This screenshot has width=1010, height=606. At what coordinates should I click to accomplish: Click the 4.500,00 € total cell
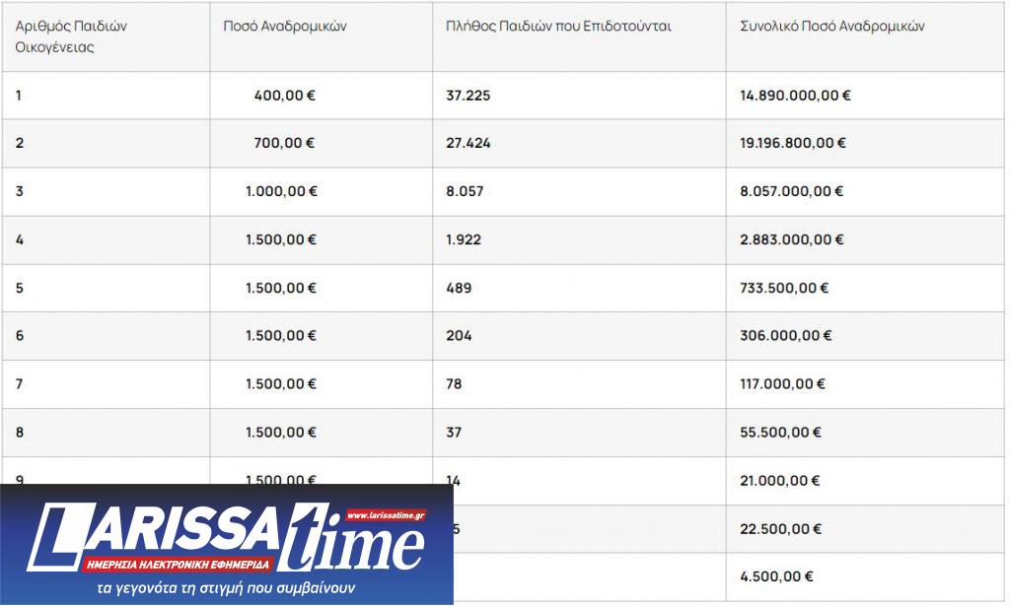(x=777, y=576)
